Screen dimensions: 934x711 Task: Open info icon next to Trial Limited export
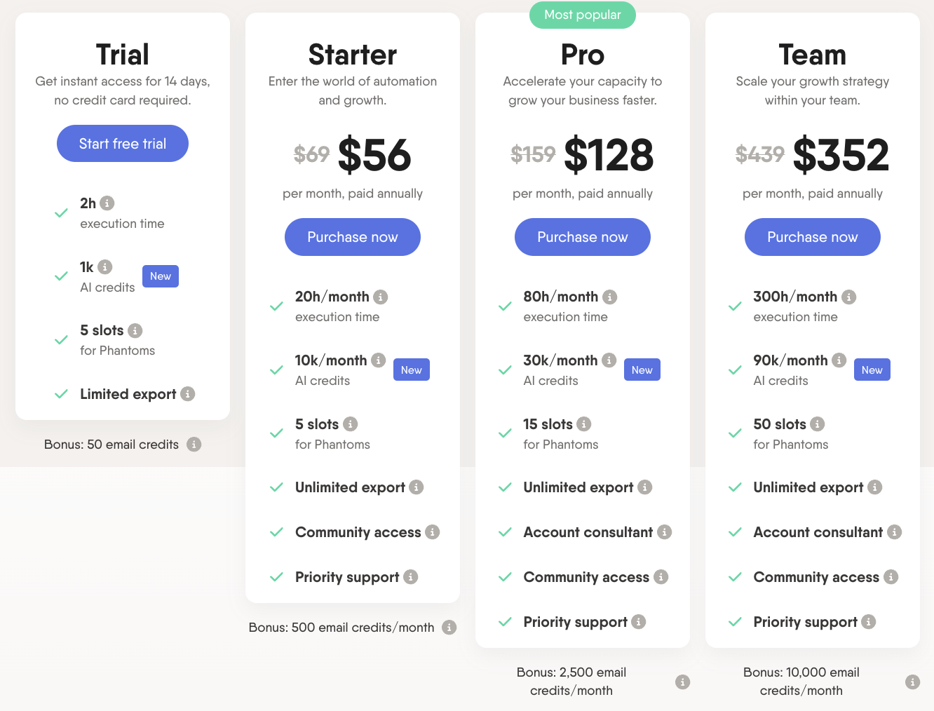coord(187,394)
